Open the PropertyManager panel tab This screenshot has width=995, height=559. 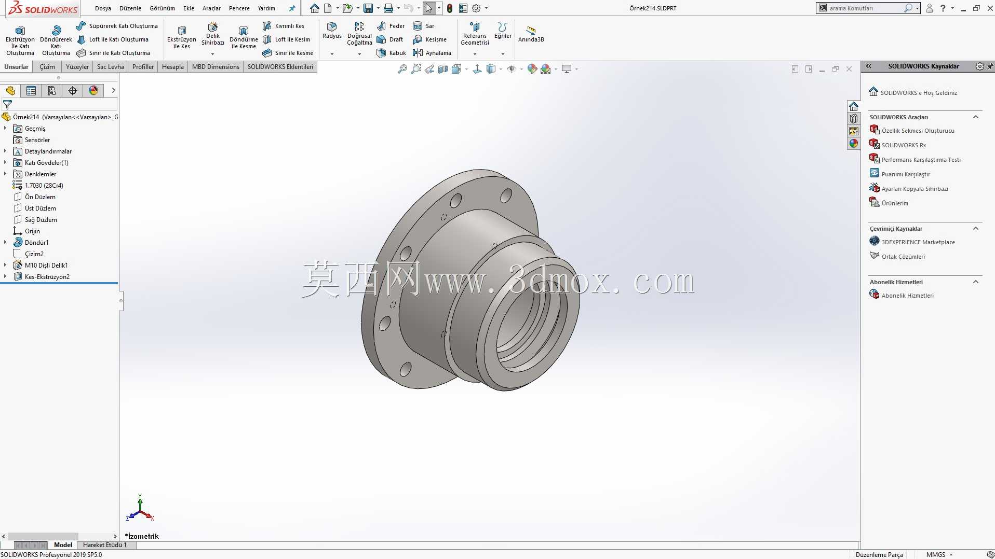[31, 91]
